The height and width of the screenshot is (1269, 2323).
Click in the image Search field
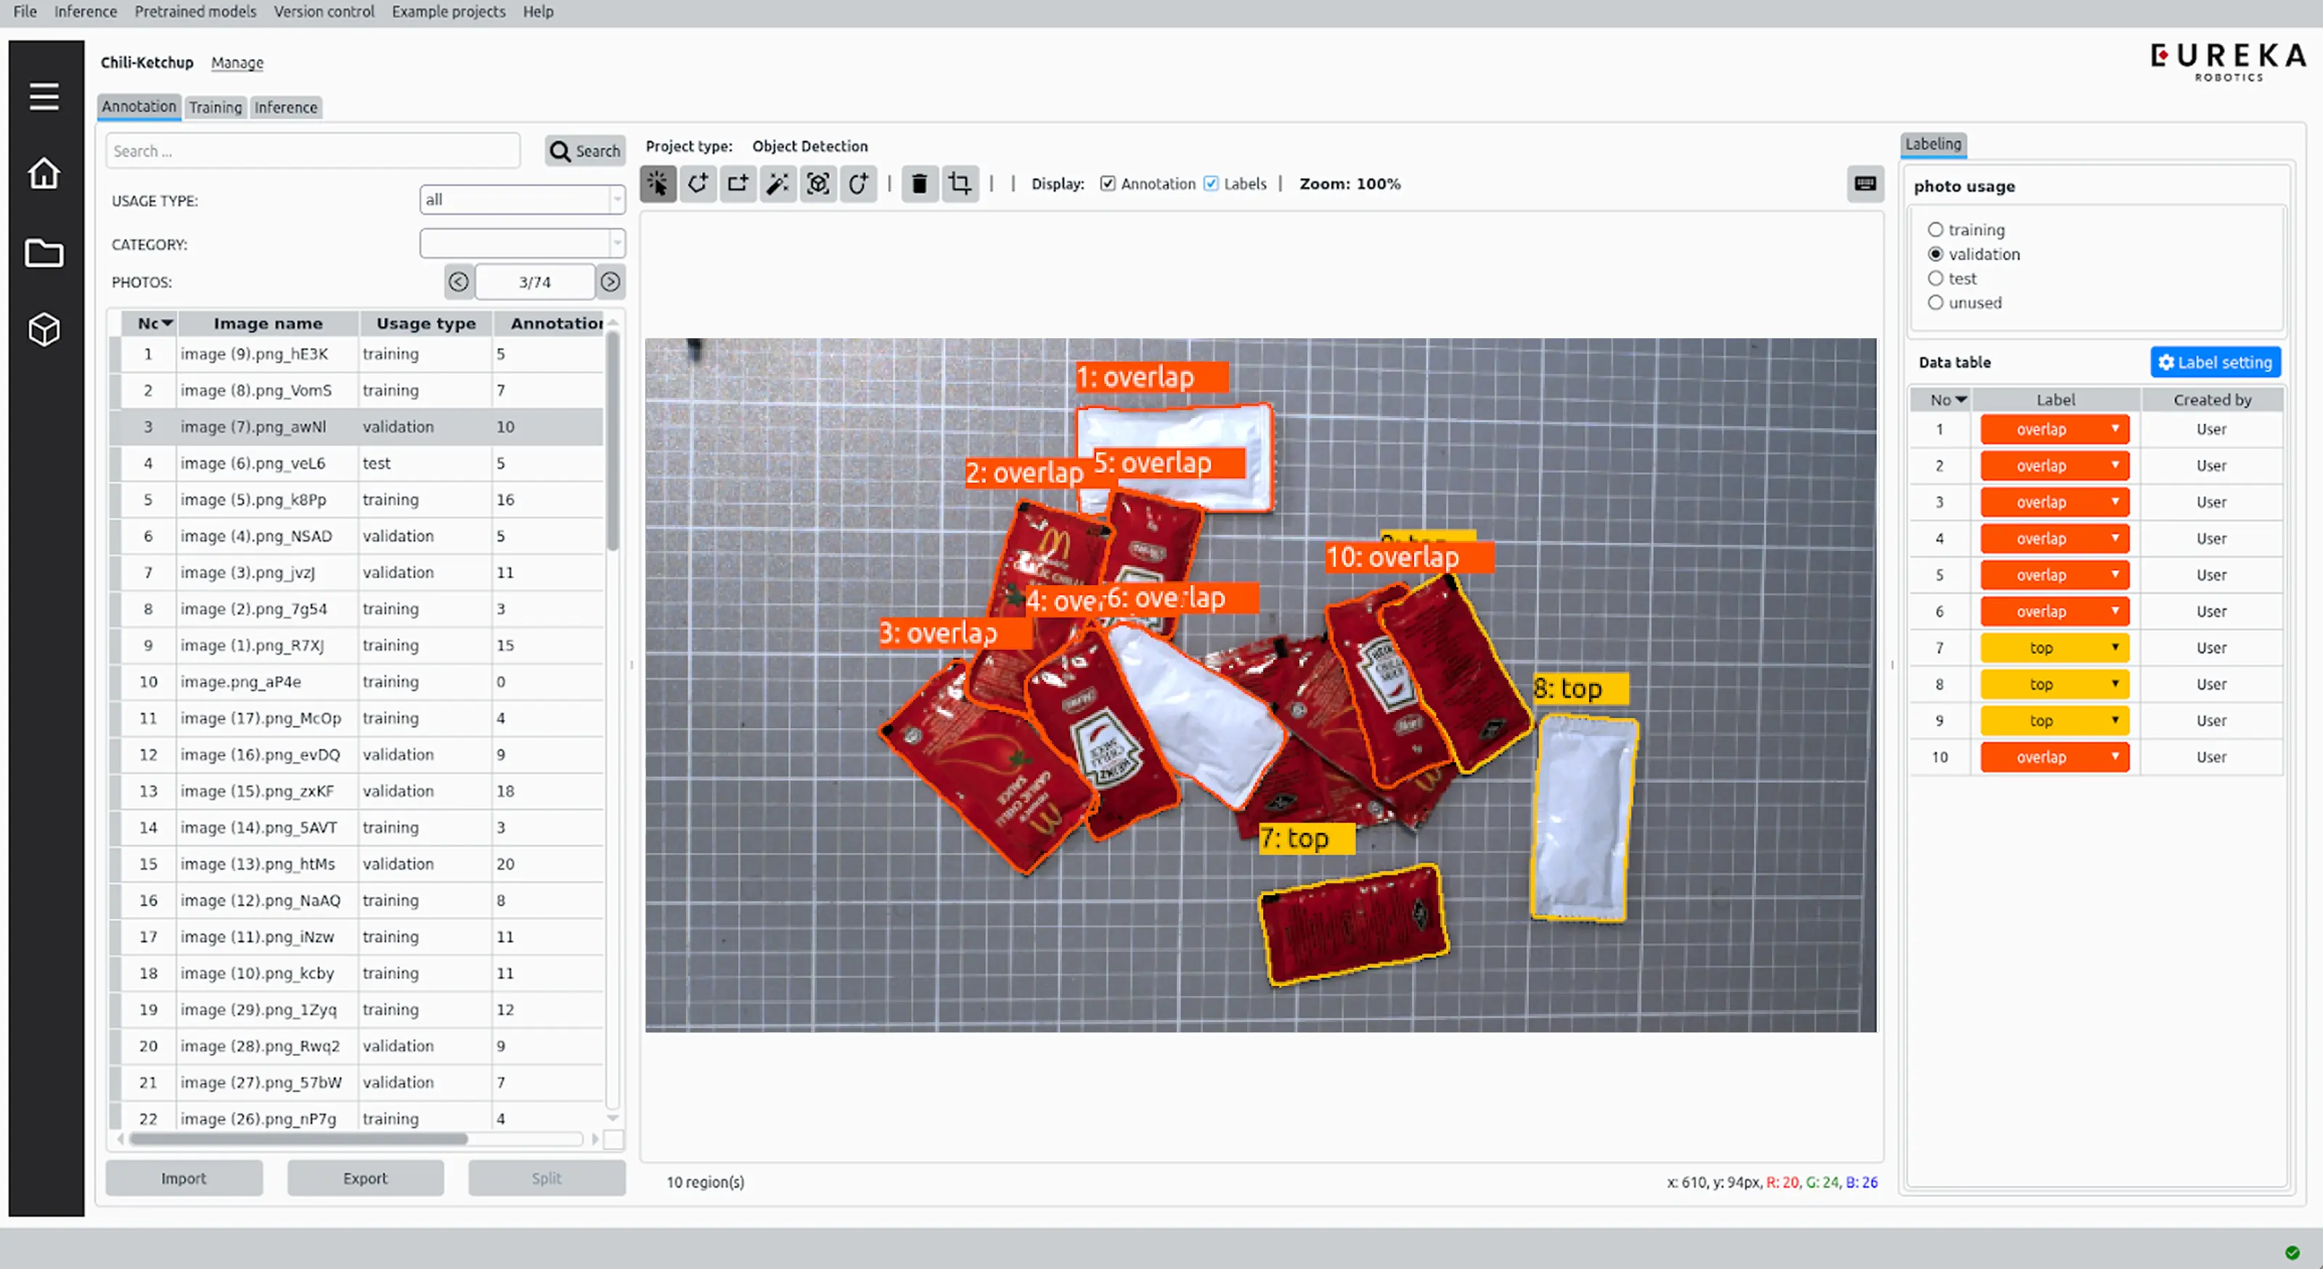[313, 152]
